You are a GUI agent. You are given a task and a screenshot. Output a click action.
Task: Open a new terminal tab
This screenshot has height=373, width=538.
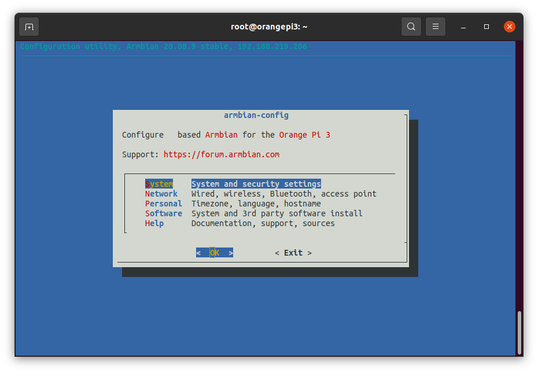pos(29,27)
